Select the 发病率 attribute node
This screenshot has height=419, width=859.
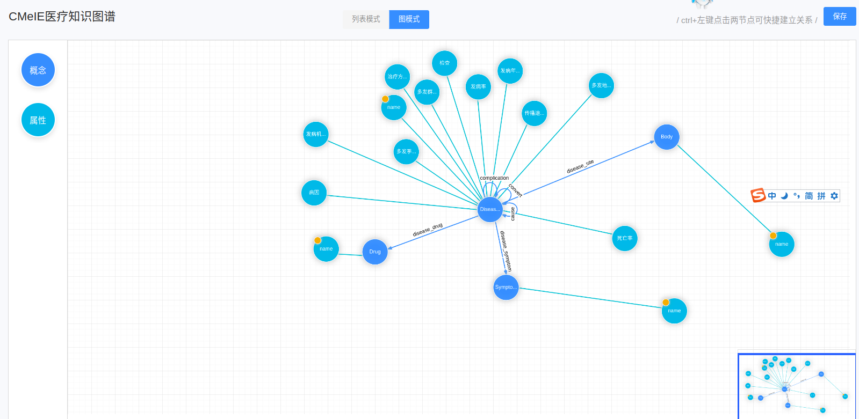(478, 86)
